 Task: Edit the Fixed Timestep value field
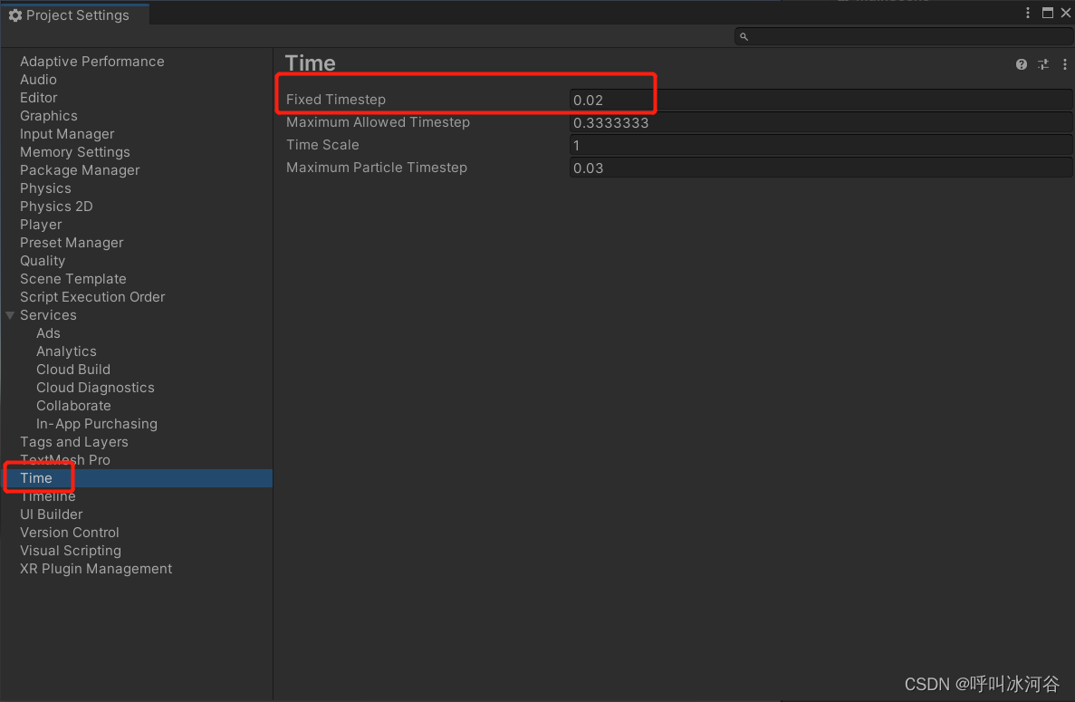(821, 100)
